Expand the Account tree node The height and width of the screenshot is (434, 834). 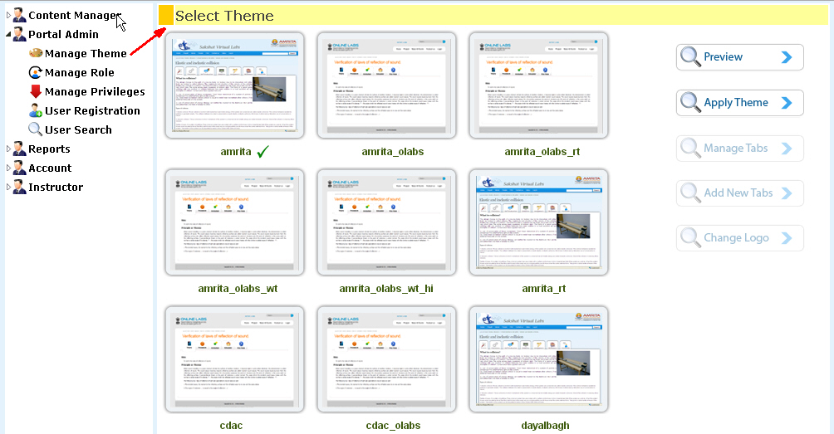8,168
